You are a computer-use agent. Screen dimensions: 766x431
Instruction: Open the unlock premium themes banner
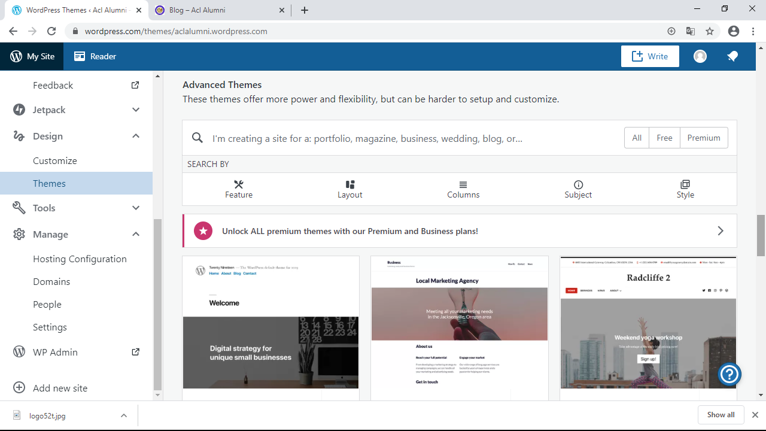click(459, 231)
